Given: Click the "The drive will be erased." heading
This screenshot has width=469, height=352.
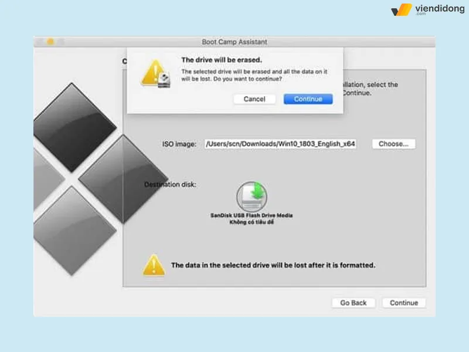Looking at the screenshot, I should tap(221, 60).
